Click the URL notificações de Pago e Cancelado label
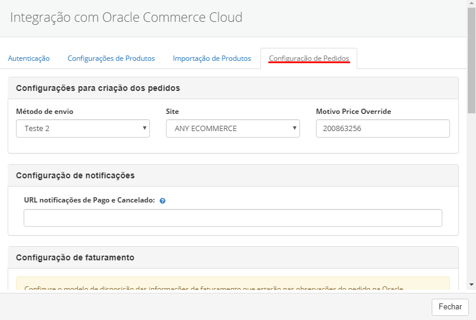The width and height of the screenshot is (476, 320). pyautogui.click(x=90, y=200)
